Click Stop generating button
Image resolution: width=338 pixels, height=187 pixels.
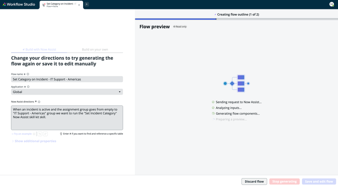(x=285, y=182)
